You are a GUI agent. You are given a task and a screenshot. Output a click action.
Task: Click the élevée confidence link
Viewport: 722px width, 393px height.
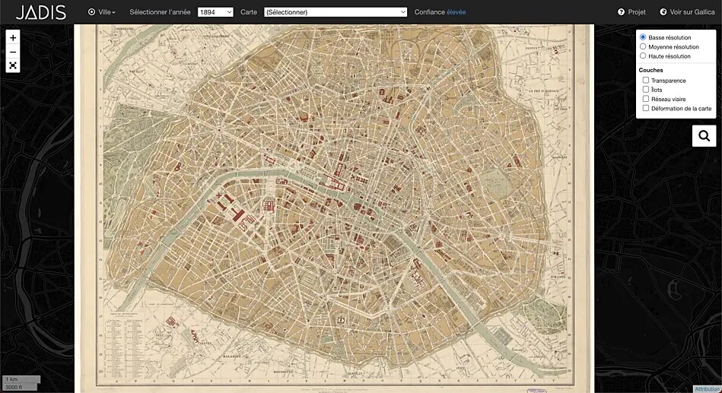(x=456, y=12)
